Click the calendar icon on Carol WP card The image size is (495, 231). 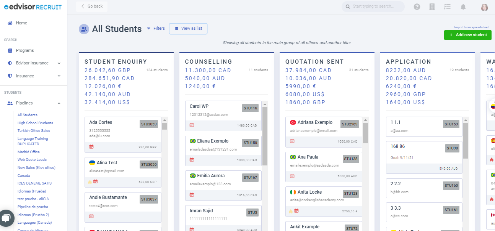(x=192, y=125)
